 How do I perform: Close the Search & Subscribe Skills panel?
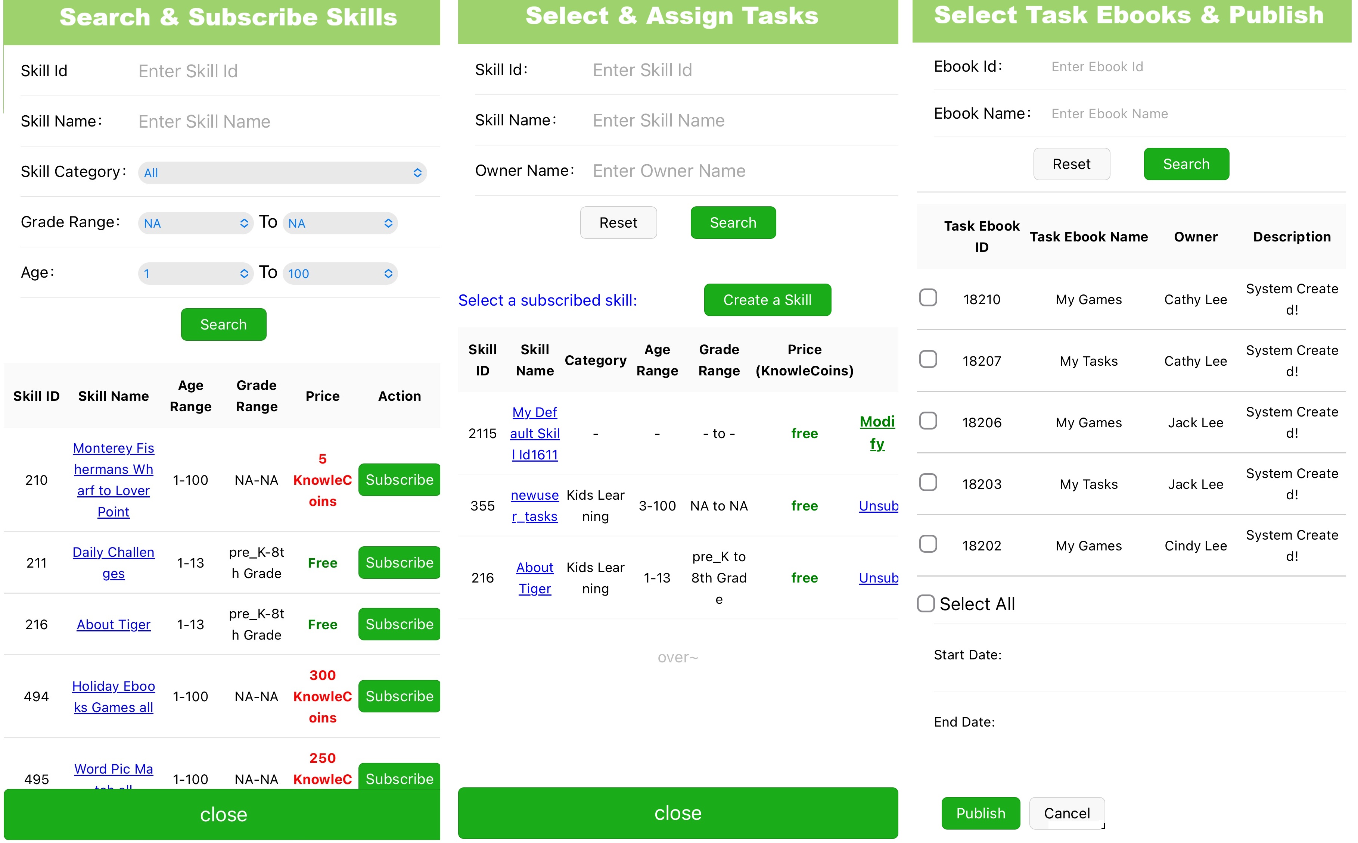[x=223, y=815]
